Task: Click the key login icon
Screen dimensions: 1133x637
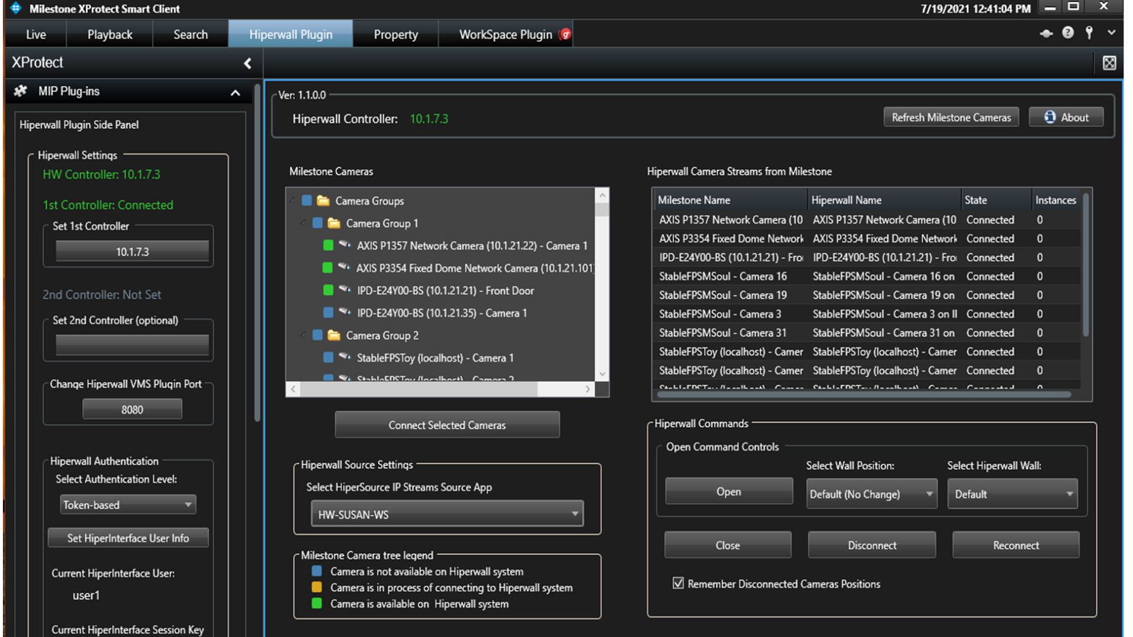Action: tap(1089, 33)
